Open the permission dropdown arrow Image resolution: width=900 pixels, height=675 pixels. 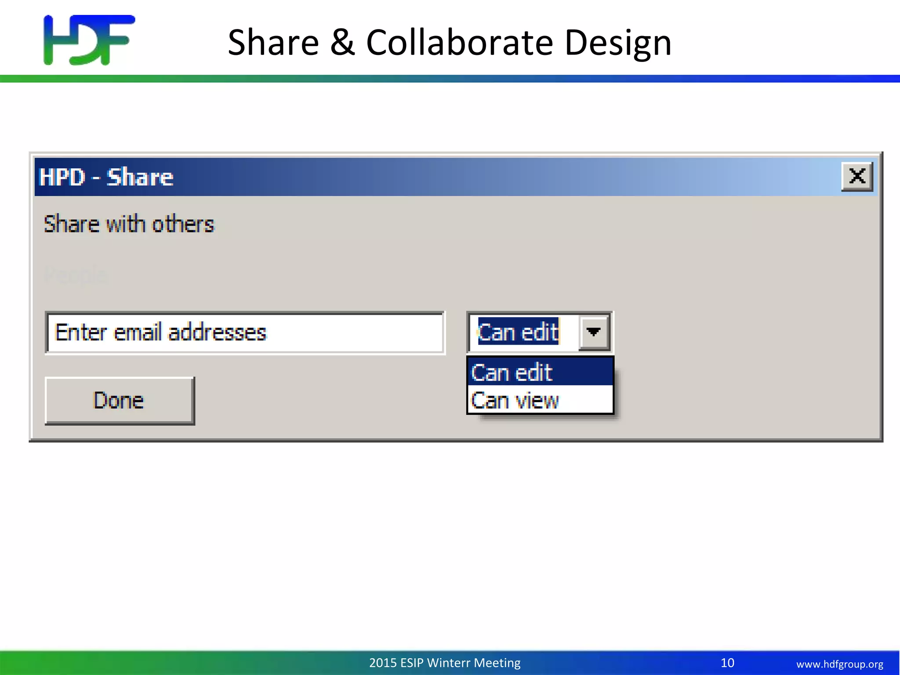pyautogui.click(x=594, y=332)
